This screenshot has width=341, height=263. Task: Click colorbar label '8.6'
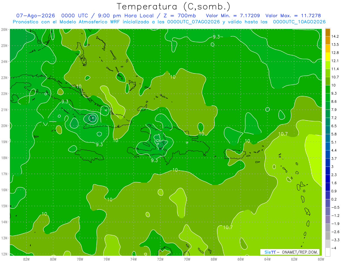[334, 101]
